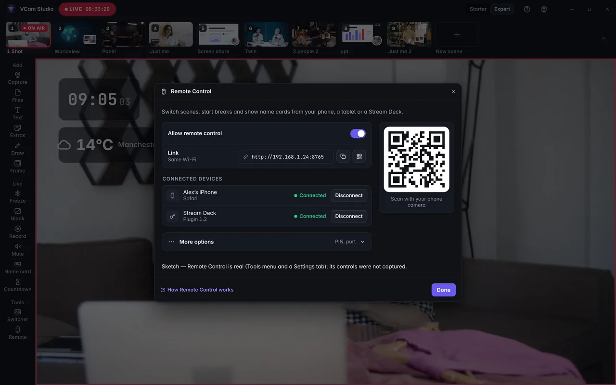The width and height of the screenshot is (616, 385).
Task: Collapse the scene strip with chevron
Action: 603,38
